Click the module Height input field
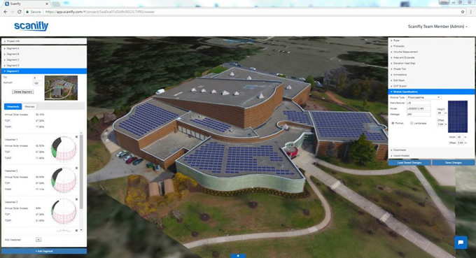 [x=440, y=113]
